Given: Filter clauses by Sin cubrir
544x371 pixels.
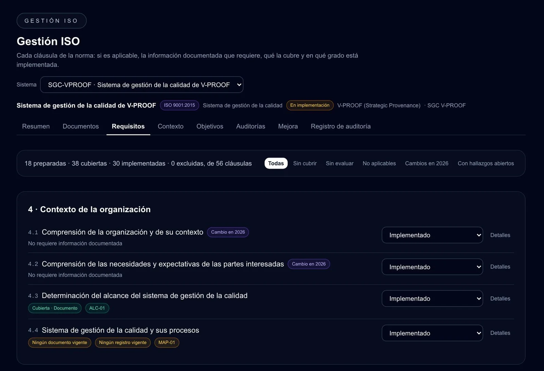Looking at the screenshot, I should pyautogui.click(x=305, y=163).
